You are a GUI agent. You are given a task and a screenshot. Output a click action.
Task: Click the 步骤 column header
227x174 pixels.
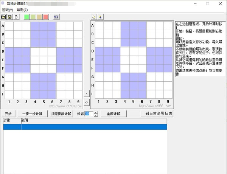pos(12,121)
